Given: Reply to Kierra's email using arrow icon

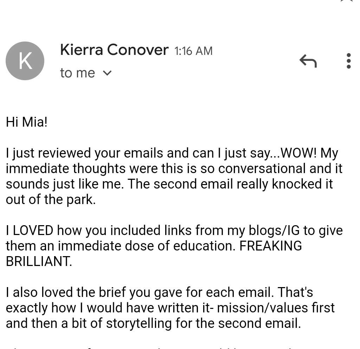Looking at the screenshot, I should point(308,61).
